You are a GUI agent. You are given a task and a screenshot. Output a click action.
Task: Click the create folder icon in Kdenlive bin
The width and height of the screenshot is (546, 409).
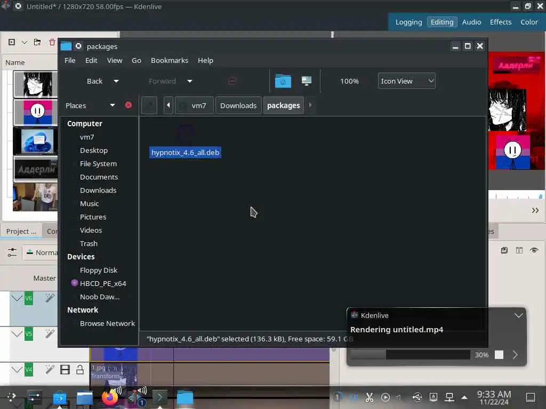pyautogui.click(x=37, y=42)
